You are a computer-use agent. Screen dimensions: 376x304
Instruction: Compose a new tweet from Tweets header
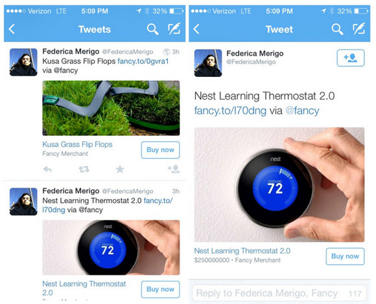(x=174, y=28)
